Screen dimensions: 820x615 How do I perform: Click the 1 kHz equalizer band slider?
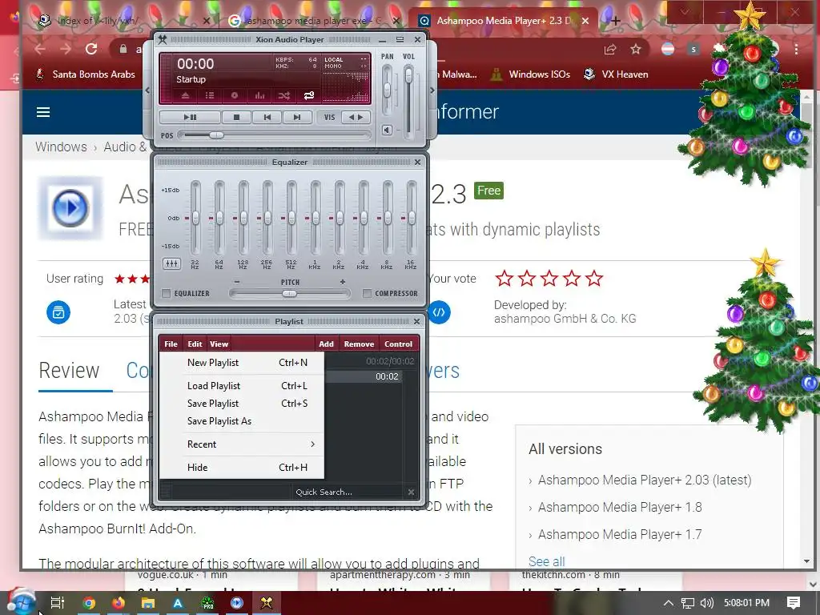316,218
